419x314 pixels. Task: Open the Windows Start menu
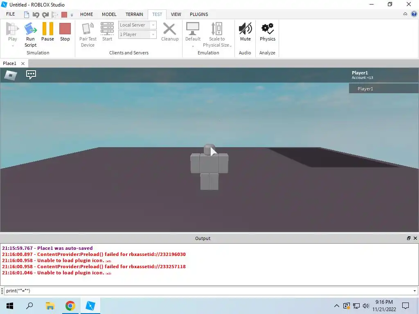pos(10,306)
